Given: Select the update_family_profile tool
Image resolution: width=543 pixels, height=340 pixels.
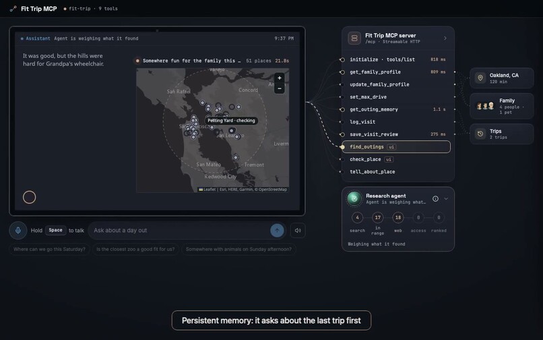Looking at the screenshot, I should (396, 84).
